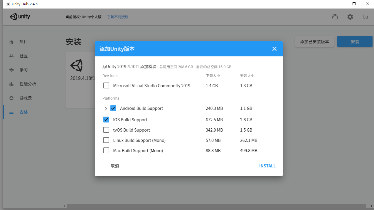Click the INSTALL button
The height and width of the screenshot is (210, 374).
tap(267, 166)
